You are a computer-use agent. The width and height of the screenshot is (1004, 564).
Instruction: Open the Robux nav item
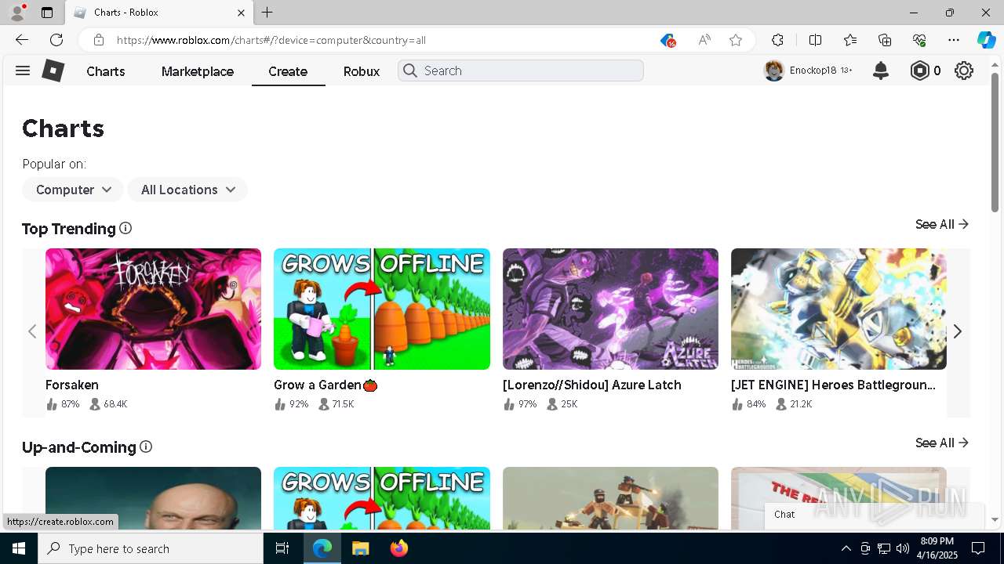tap(362, 71)
